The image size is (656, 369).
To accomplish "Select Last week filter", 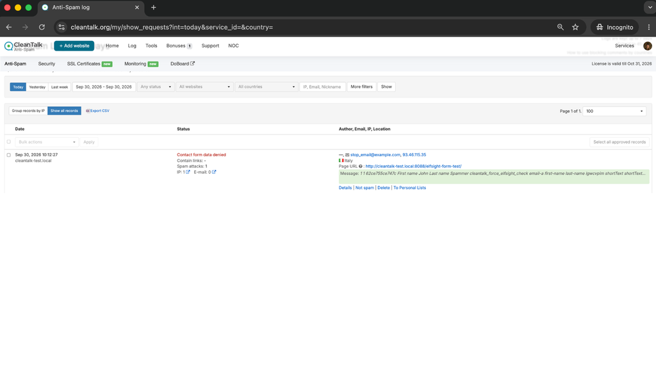I will tap(60, 87).
